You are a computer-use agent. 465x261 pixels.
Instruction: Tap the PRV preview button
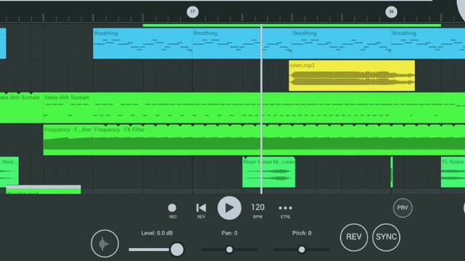403,208
